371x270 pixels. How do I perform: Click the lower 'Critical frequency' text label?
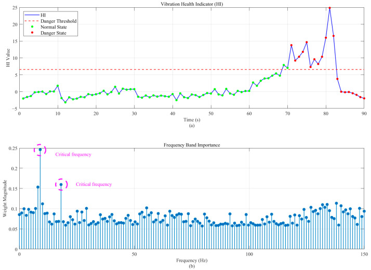point(94,184)
